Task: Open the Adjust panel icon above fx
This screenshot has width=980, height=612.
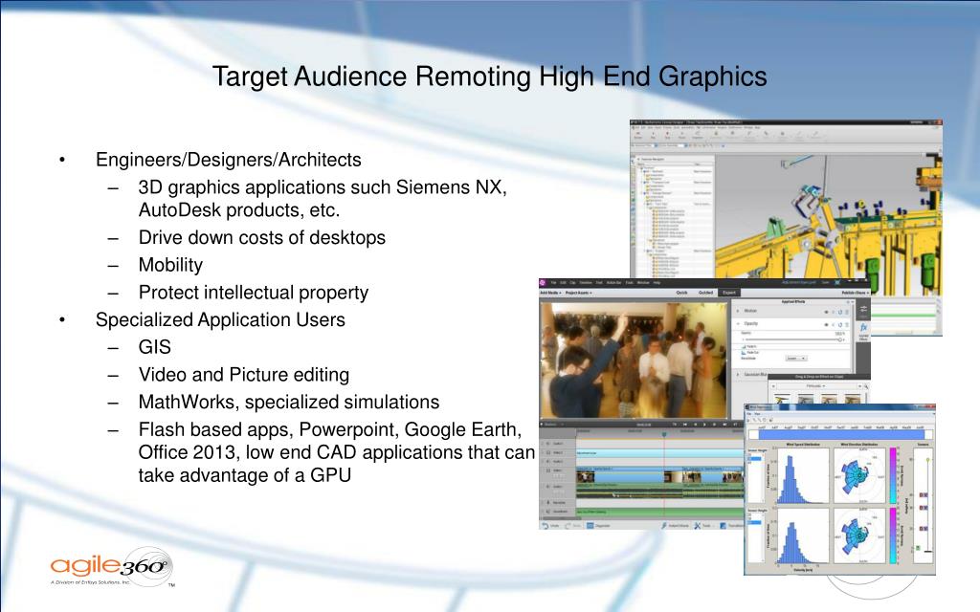Action: click(863, 311)
